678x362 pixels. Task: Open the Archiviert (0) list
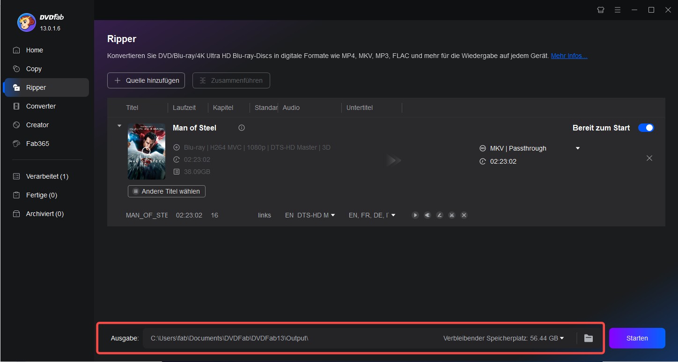point(44,214)
